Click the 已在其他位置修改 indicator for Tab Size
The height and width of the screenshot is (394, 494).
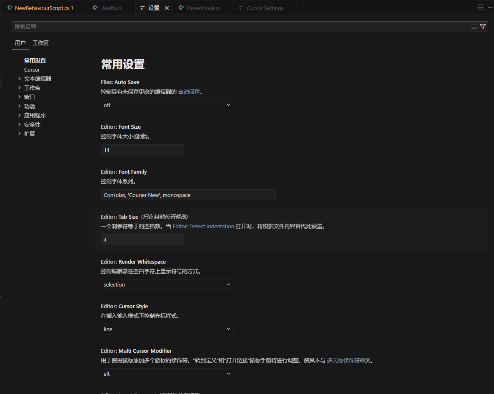[x=165, y=217]
